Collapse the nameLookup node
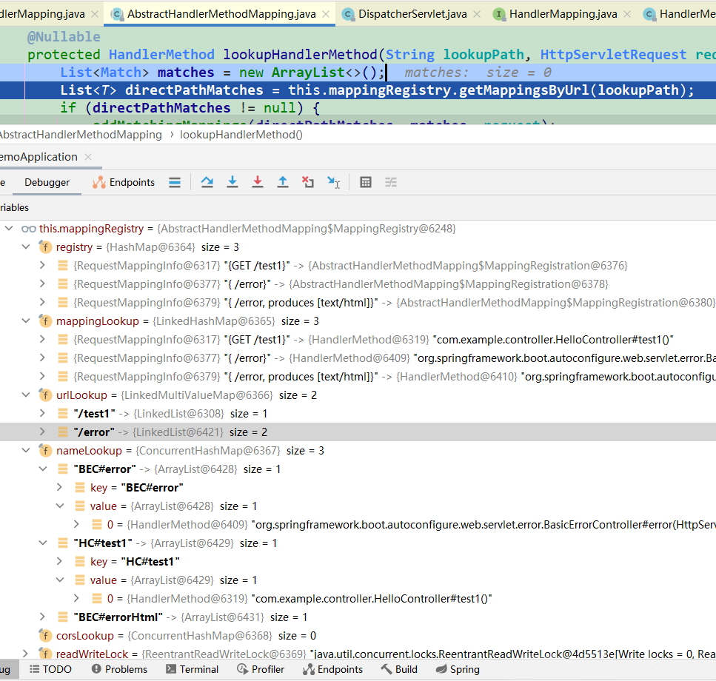716x681 pixels. [26, 451]
